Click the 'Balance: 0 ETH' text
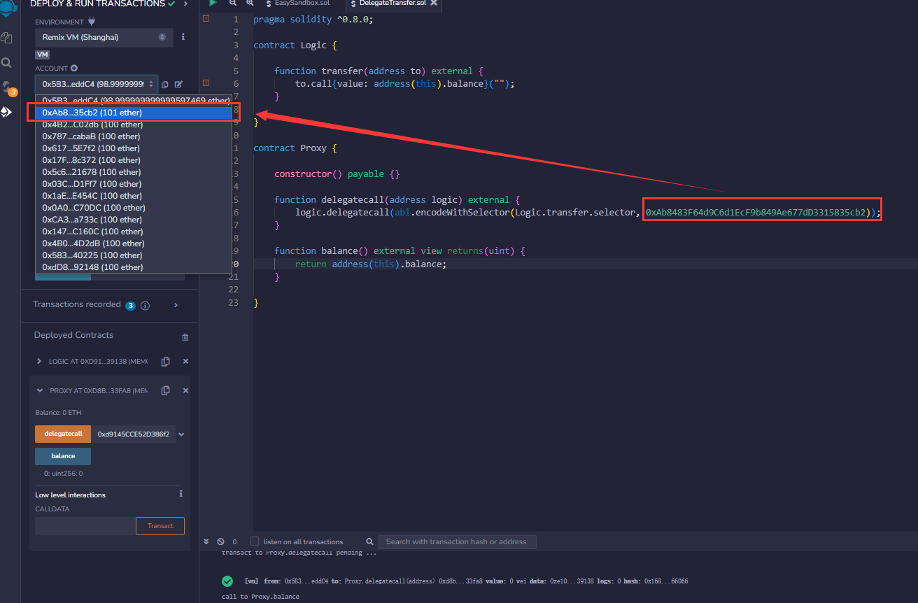The height and width of the screenshot is (603, 918). click(x=59, y=413)
